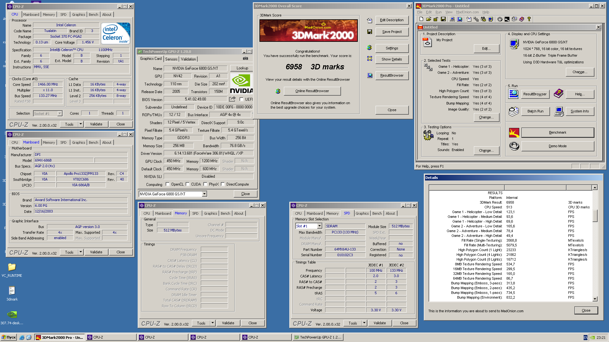
Task: Click the Start (Пуск) button on taskbar
Action: tap(9, 338)
